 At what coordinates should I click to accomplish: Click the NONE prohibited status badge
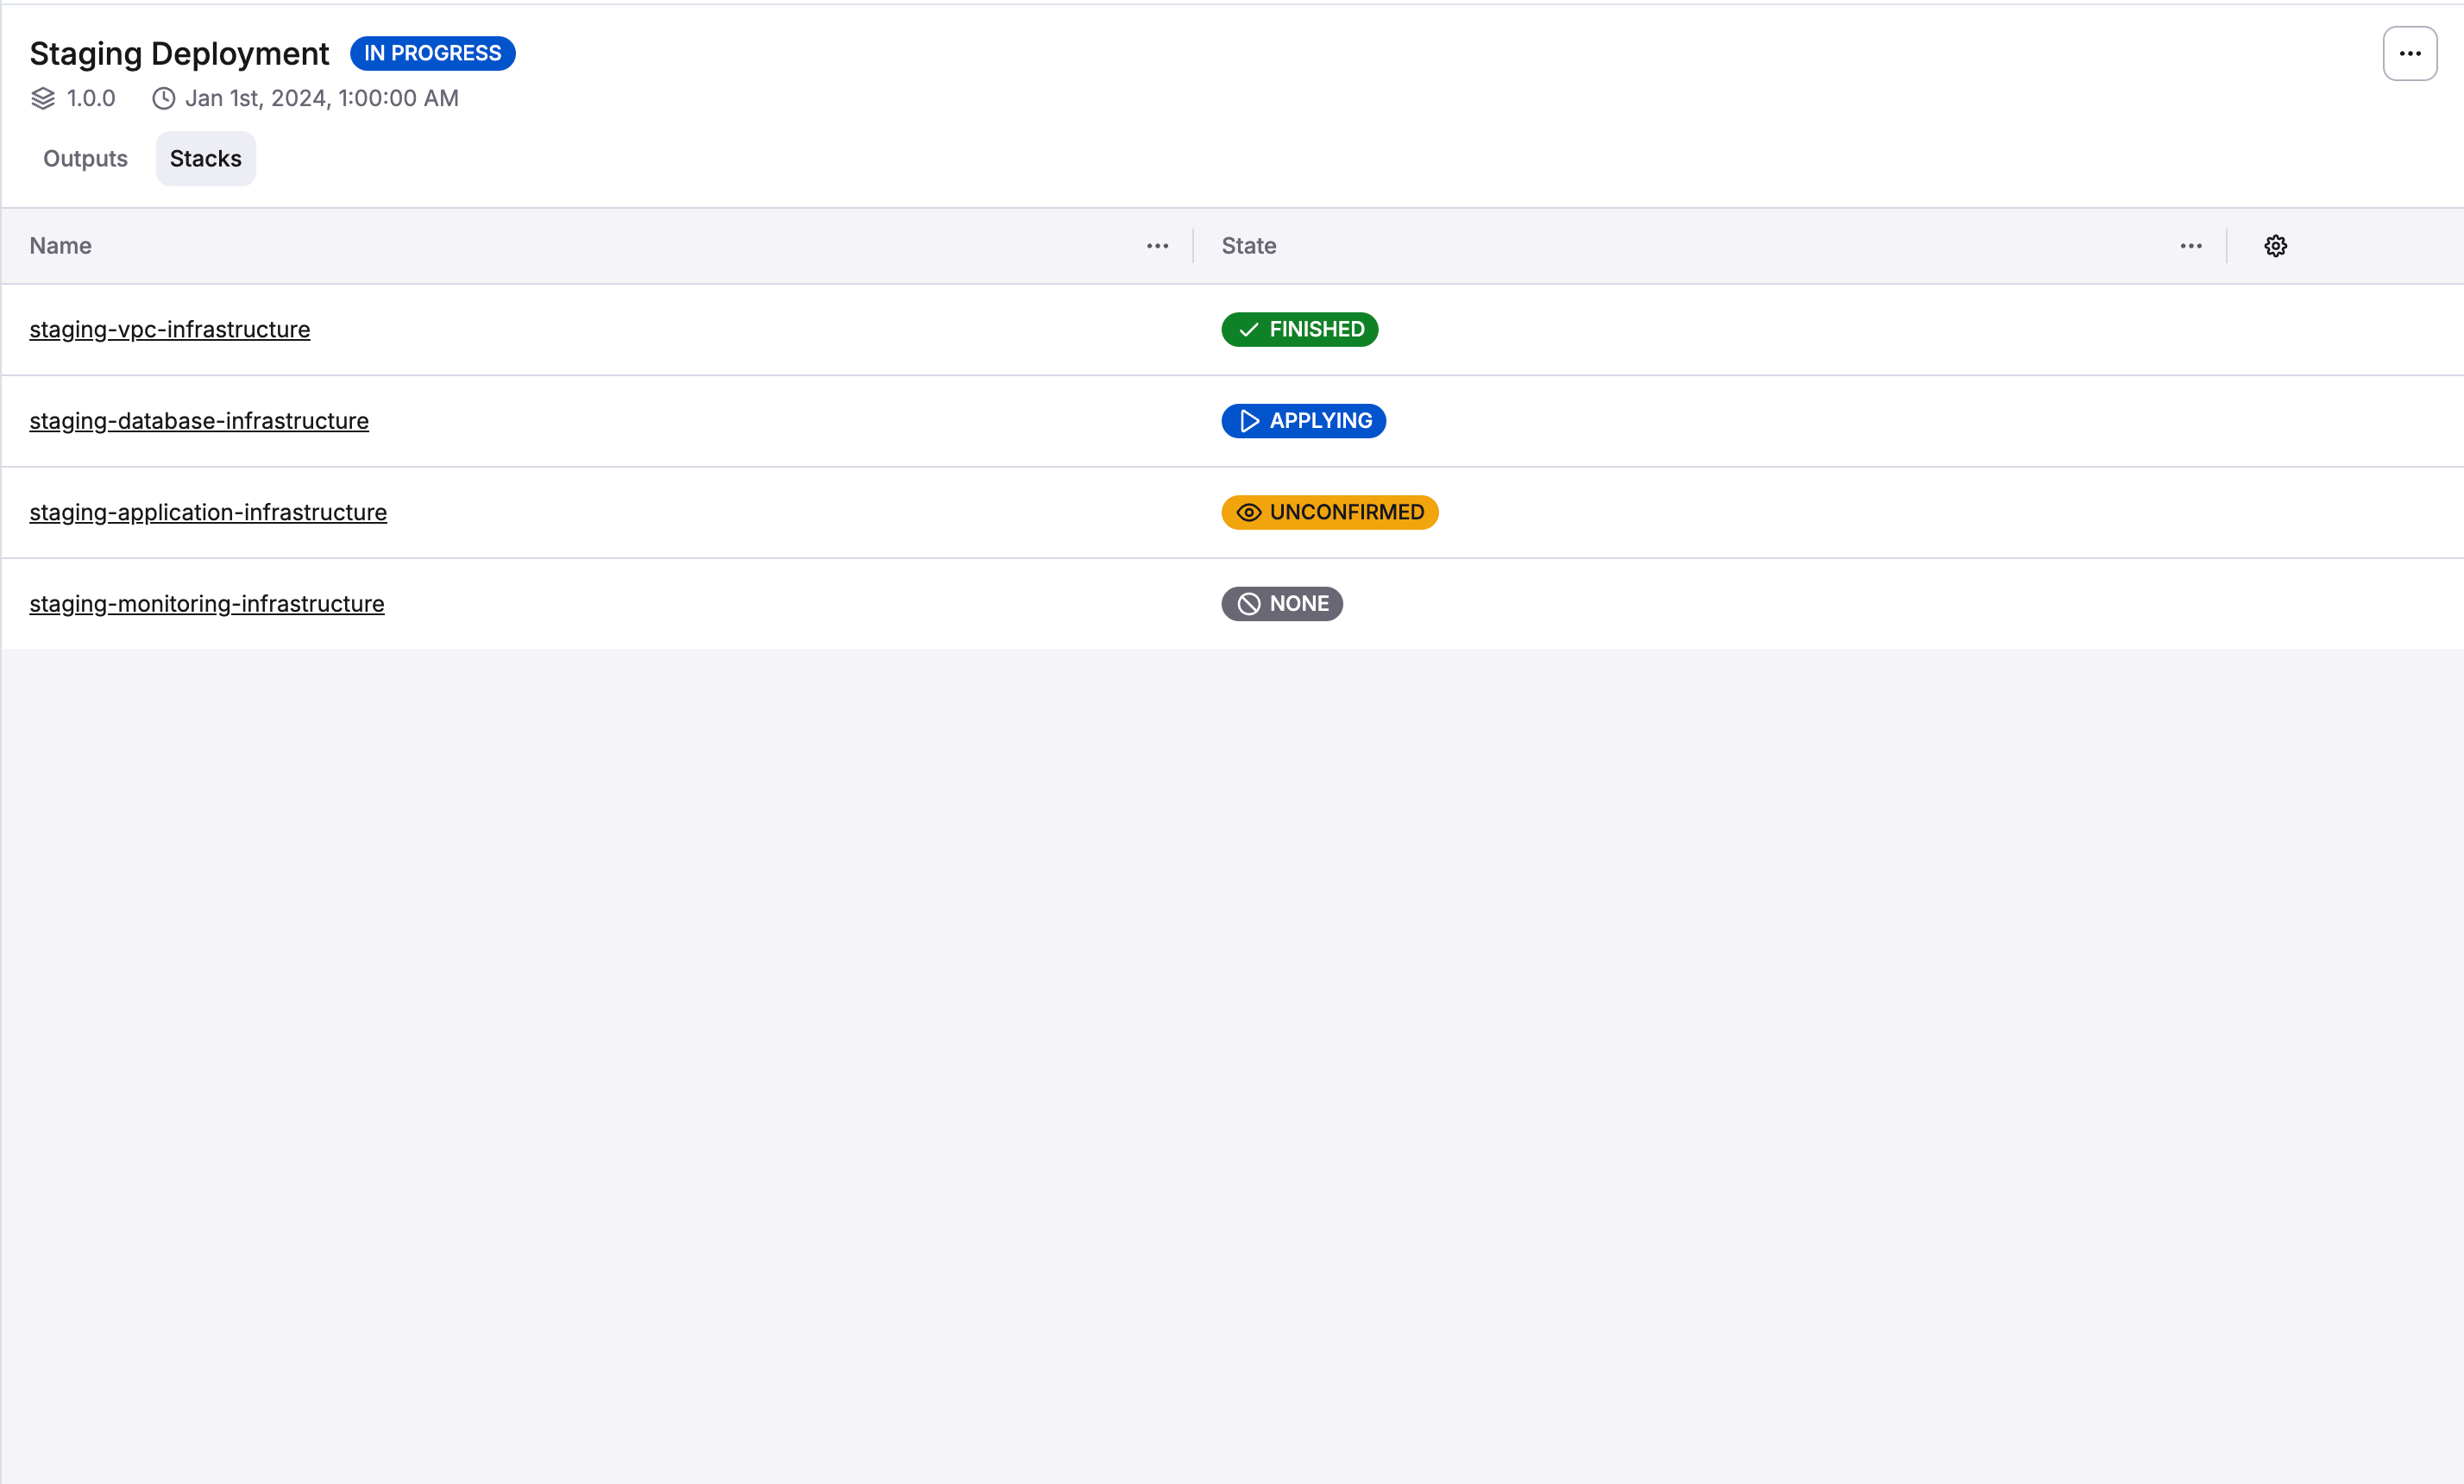[x=1281, y=604]
